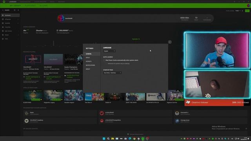The width and height of the screenshot is (251, 141).
Task: Open the Startup Page dropdown
Action: pos(113,73)
